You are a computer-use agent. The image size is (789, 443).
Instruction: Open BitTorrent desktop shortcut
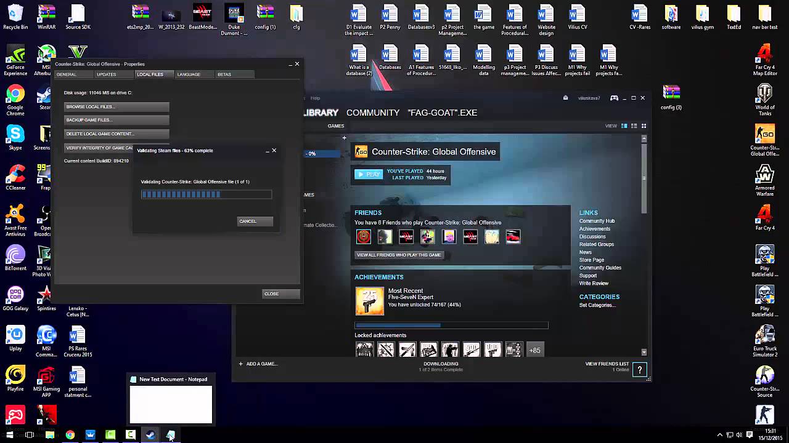pos(15,258)
